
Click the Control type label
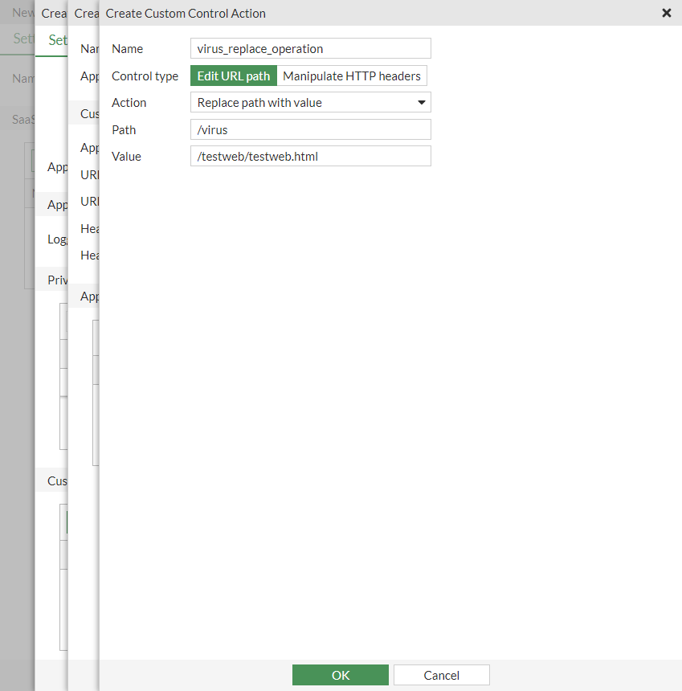pyautogui.click(x=145, y=76)
